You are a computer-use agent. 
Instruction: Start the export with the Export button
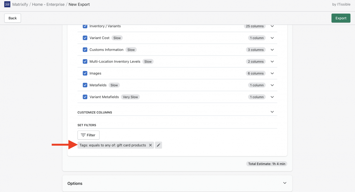pos(341,18)
